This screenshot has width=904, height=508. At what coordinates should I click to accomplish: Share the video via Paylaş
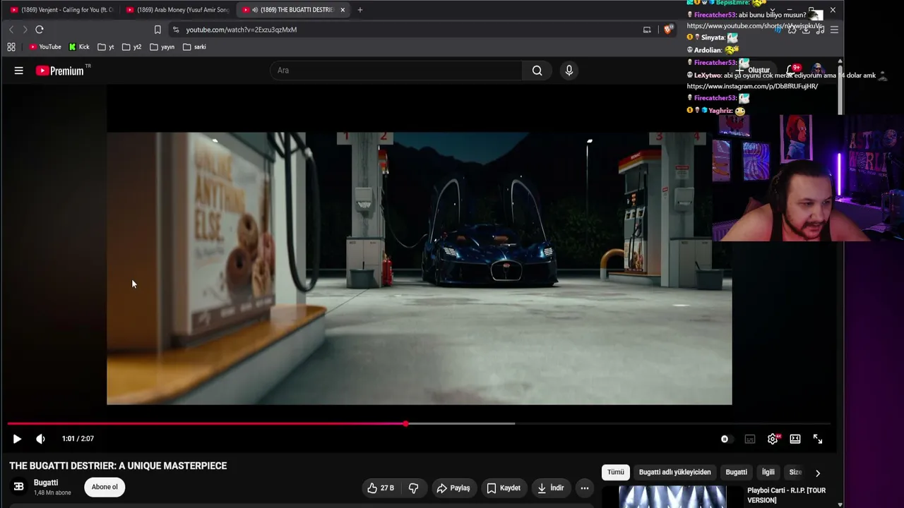pyautogui.click(x=453, y=488)
